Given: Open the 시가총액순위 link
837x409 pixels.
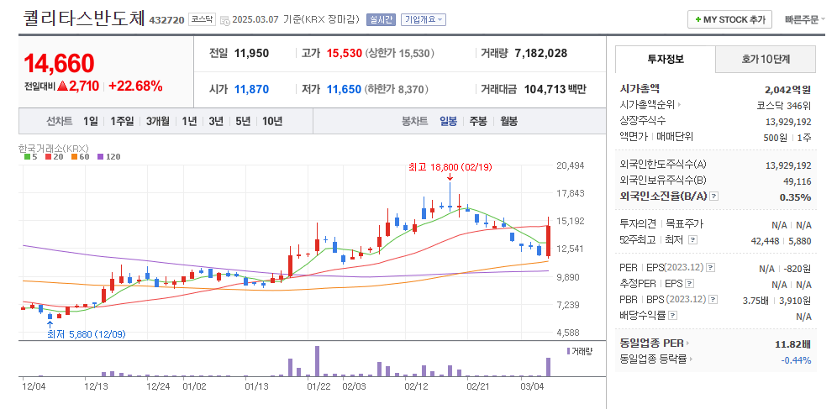Looking at the screenshot, I should coord(650,104).
